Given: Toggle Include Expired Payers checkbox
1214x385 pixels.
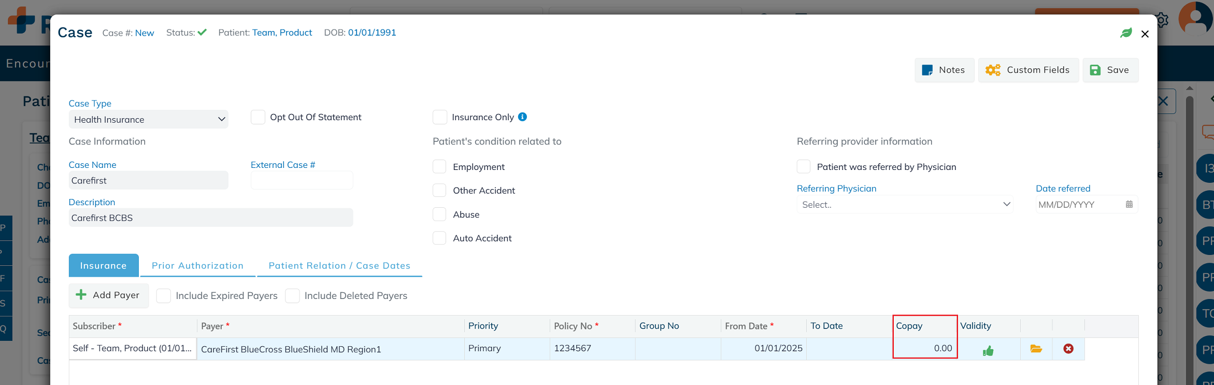Looking at the screenshot, I should pos(164,296).
